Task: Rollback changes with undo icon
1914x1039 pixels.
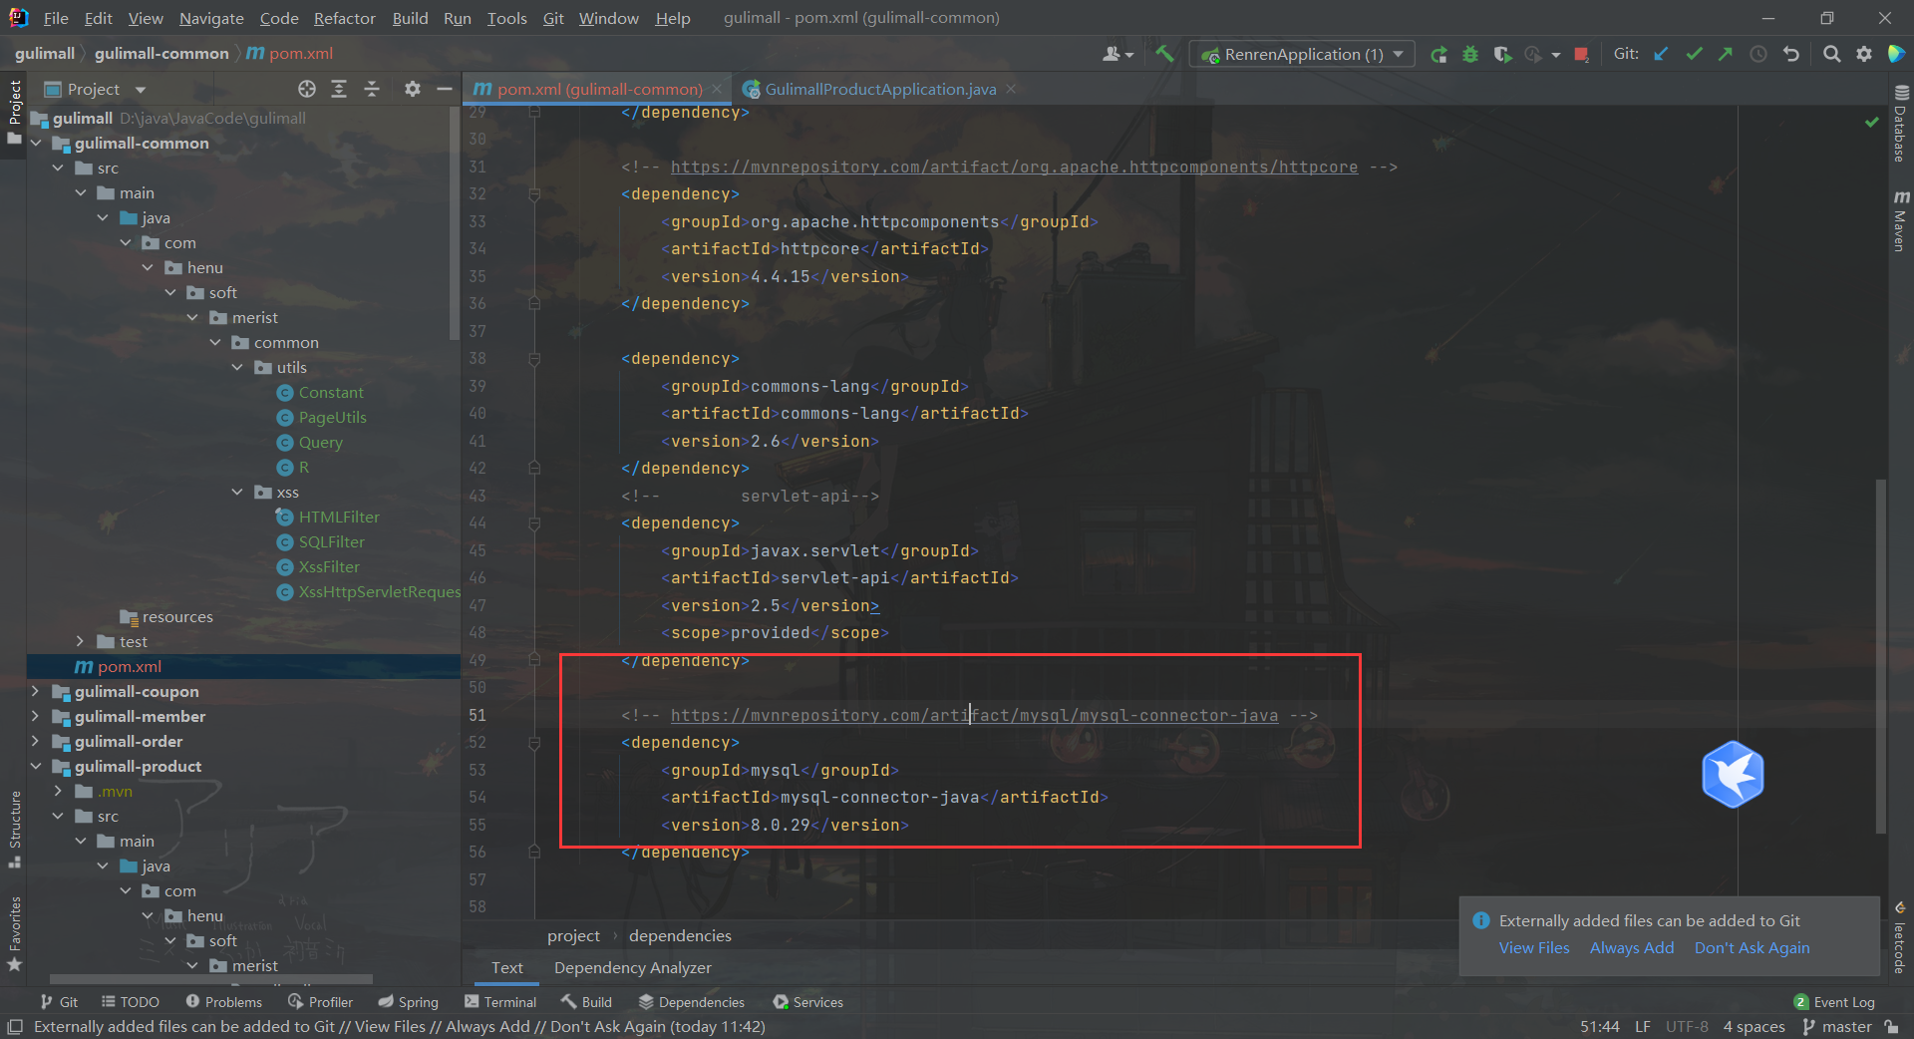Action: (1791, 54)
